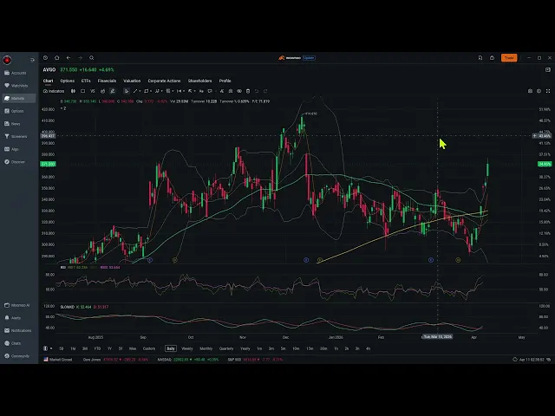Delete drawings with trash icon
The image size is (555, 416).
(248, 91)
